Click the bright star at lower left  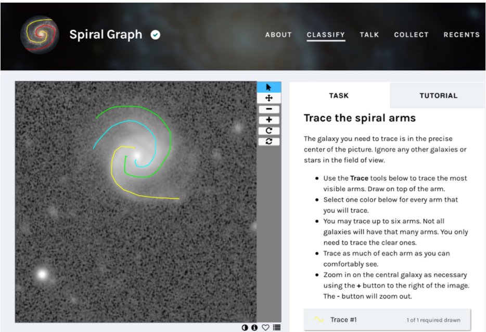click(x=42, y=274)
